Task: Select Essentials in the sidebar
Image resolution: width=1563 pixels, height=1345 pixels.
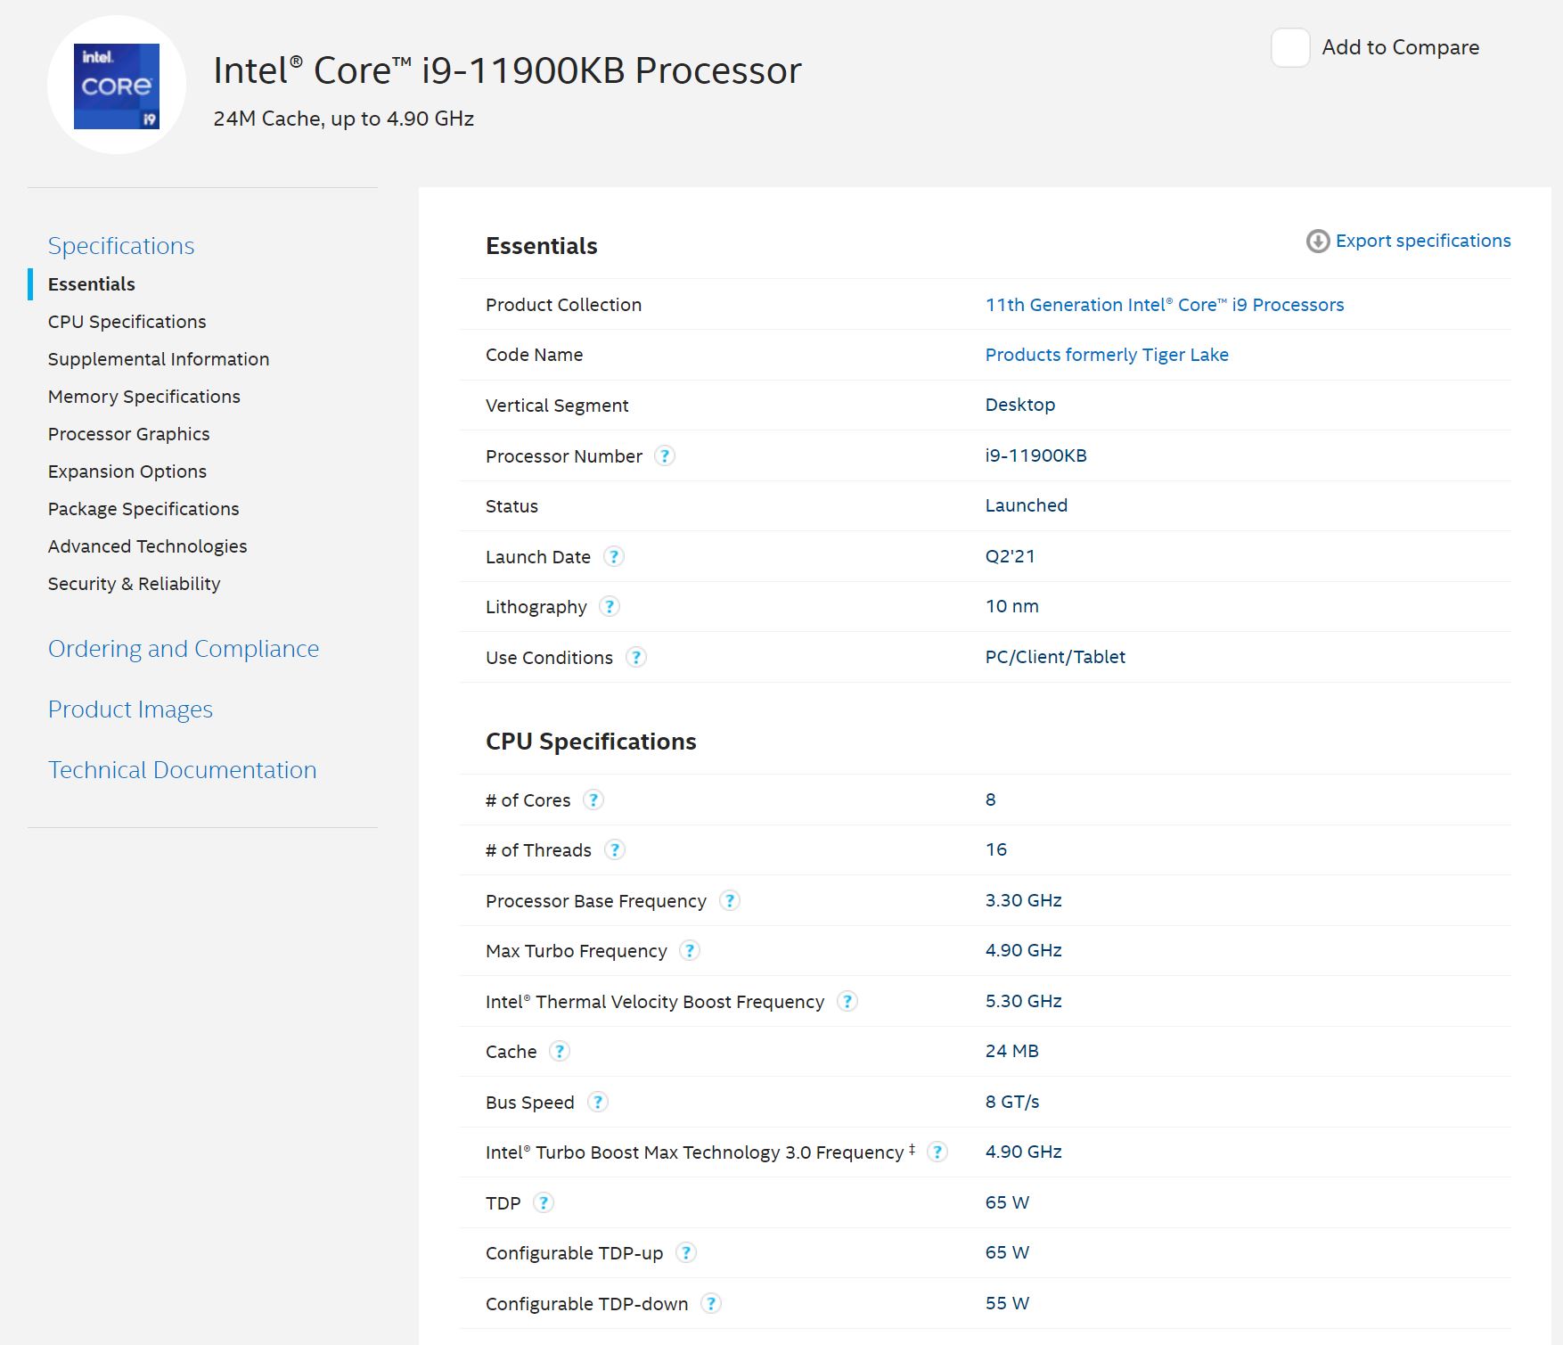Action: [92, 284]
